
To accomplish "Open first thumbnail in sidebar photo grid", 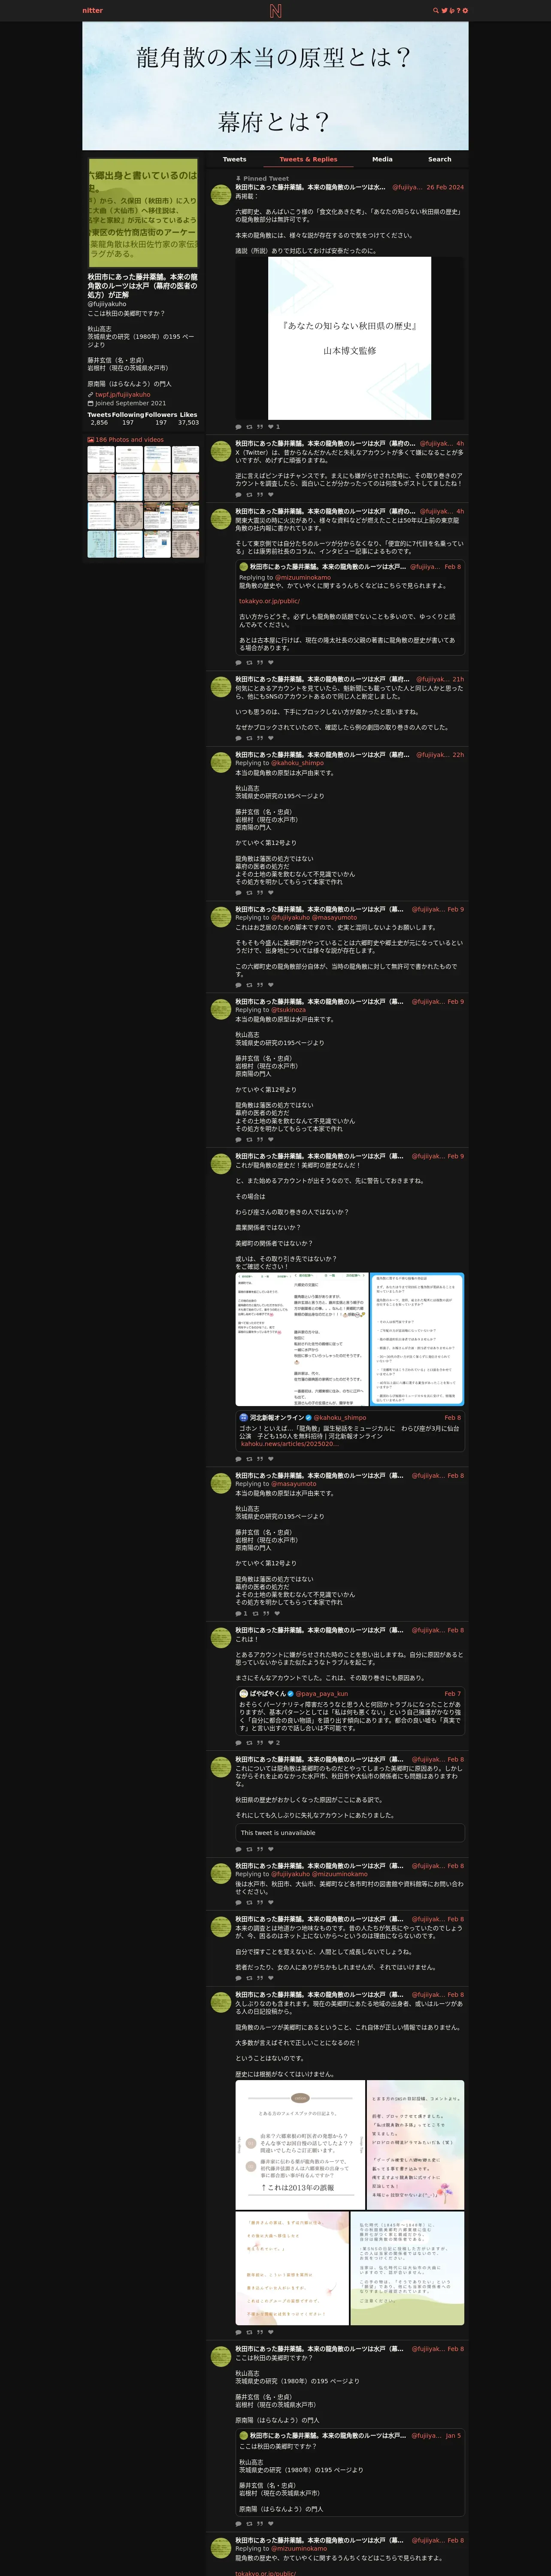I will [x=101, y=459].
